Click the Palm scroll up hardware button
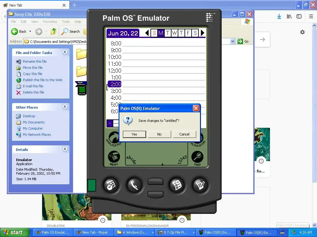Image resolution: width=317 pixels, height=237 pixels. click(155, 181)
